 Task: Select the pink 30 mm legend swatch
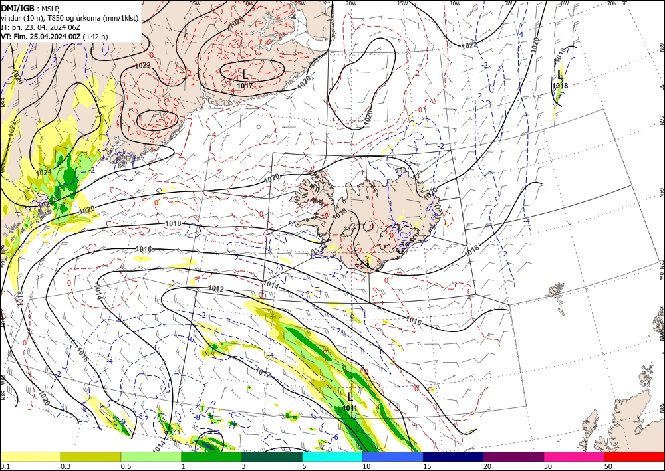[x=575, y=456]
